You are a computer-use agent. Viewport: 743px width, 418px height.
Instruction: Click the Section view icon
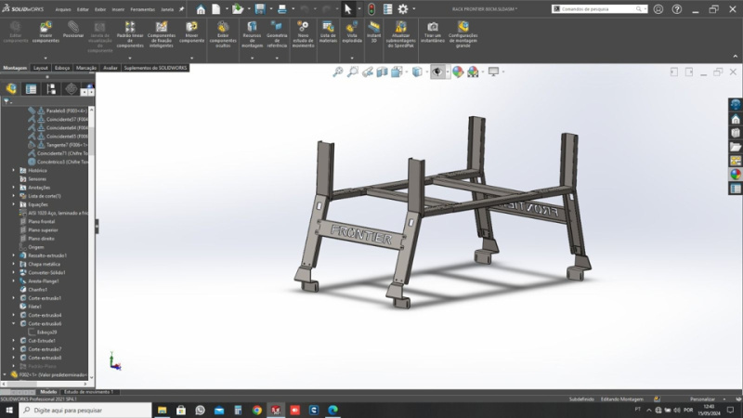tap(382, 72)
